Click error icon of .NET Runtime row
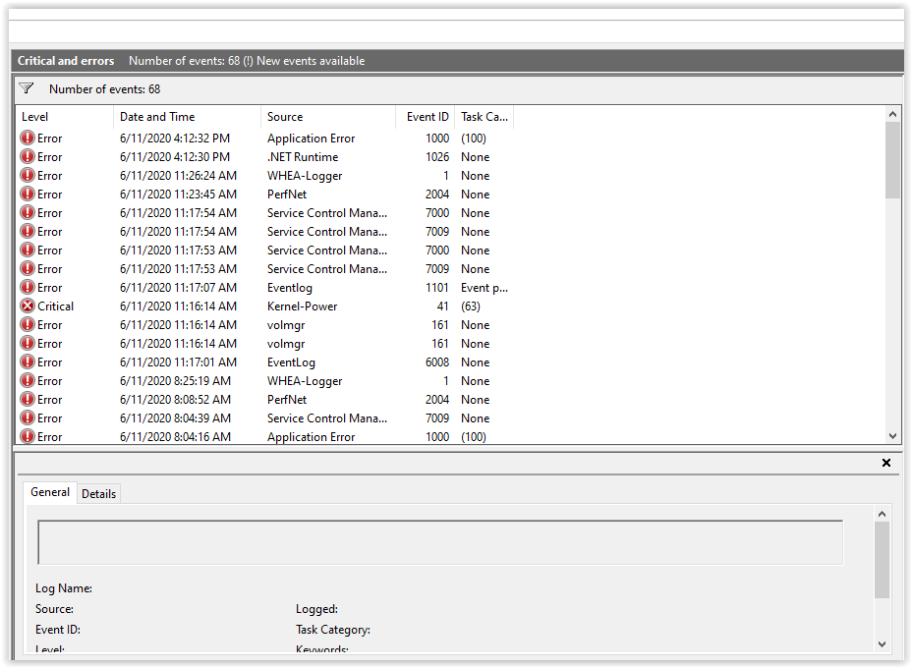 pyautogui.click(x=28, y=156)
